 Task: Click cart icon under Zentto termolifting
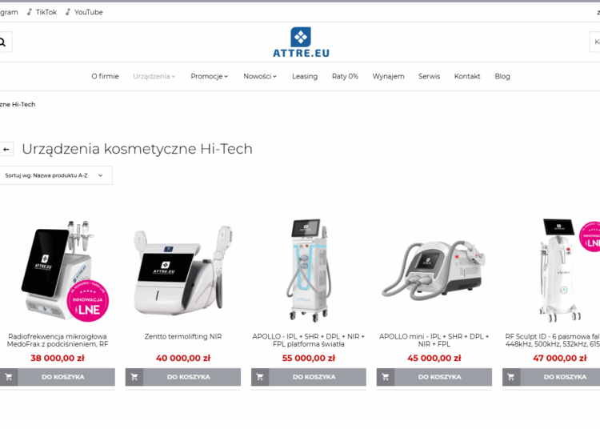[x=134, y=377]
